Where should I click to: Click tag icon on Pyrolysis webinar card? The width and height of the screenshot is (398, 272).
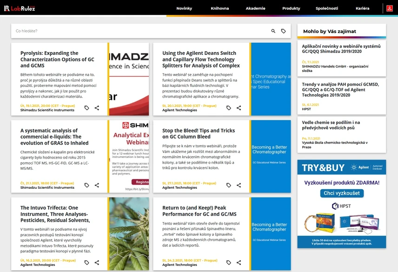[87, 108]
